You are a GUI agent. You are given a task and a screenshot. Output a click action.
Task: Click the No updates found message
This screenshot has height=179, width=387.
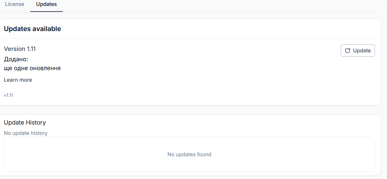coord(189,154)
